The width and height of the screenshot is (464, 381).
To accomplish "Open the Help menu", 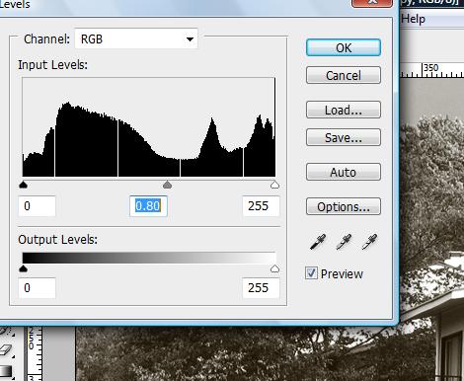I will pos(413,19).
